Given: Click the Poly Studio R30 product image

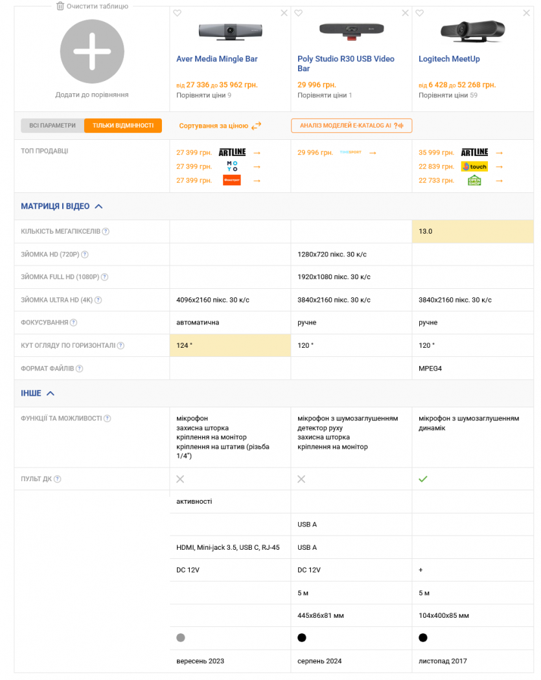Looking at the screenshot, I should 351,30.
